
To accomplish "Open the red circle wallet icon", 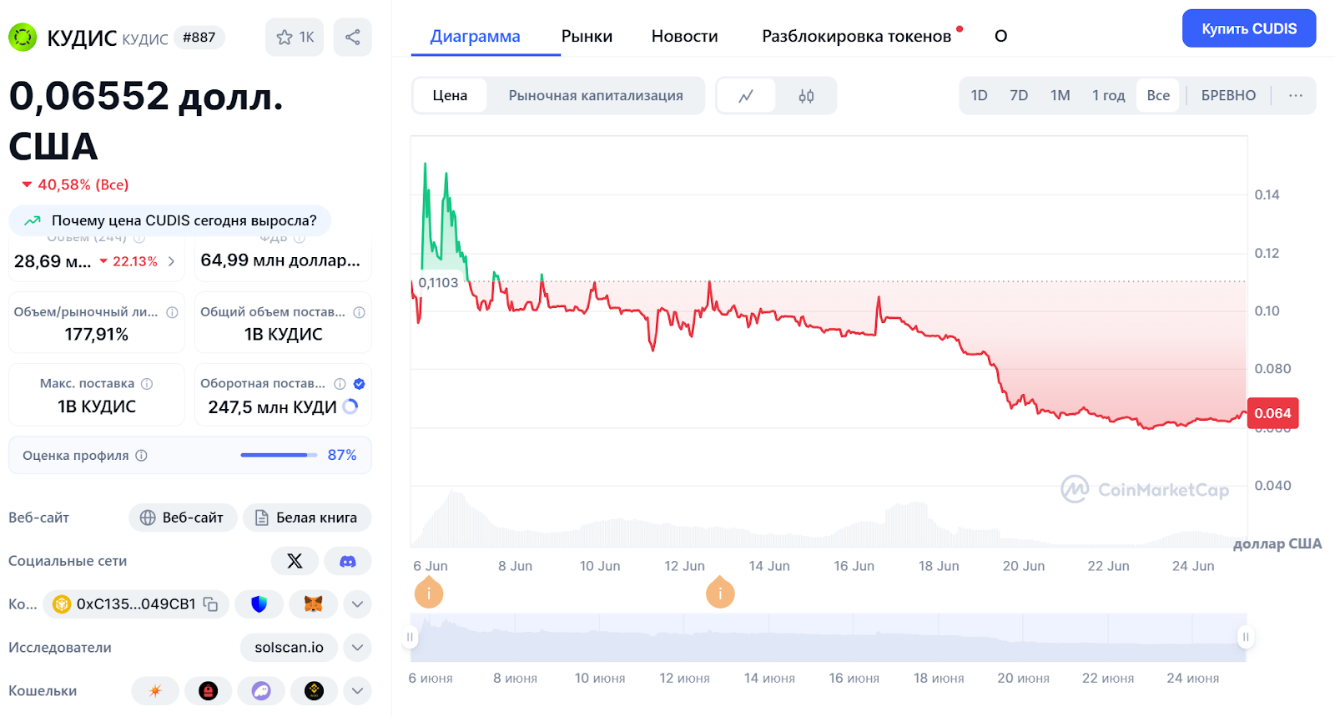I will [x=208, y=691].
